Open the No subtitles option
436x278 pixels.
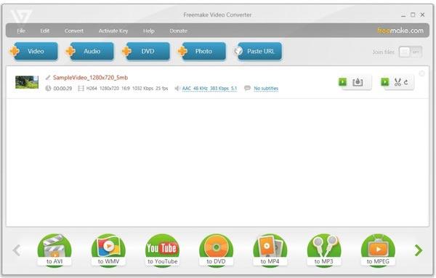(266, 88)
